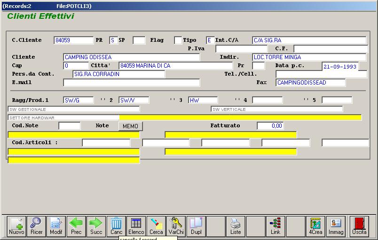Click the Nuovo new record icon
The image size is (378, 240).
16,226
